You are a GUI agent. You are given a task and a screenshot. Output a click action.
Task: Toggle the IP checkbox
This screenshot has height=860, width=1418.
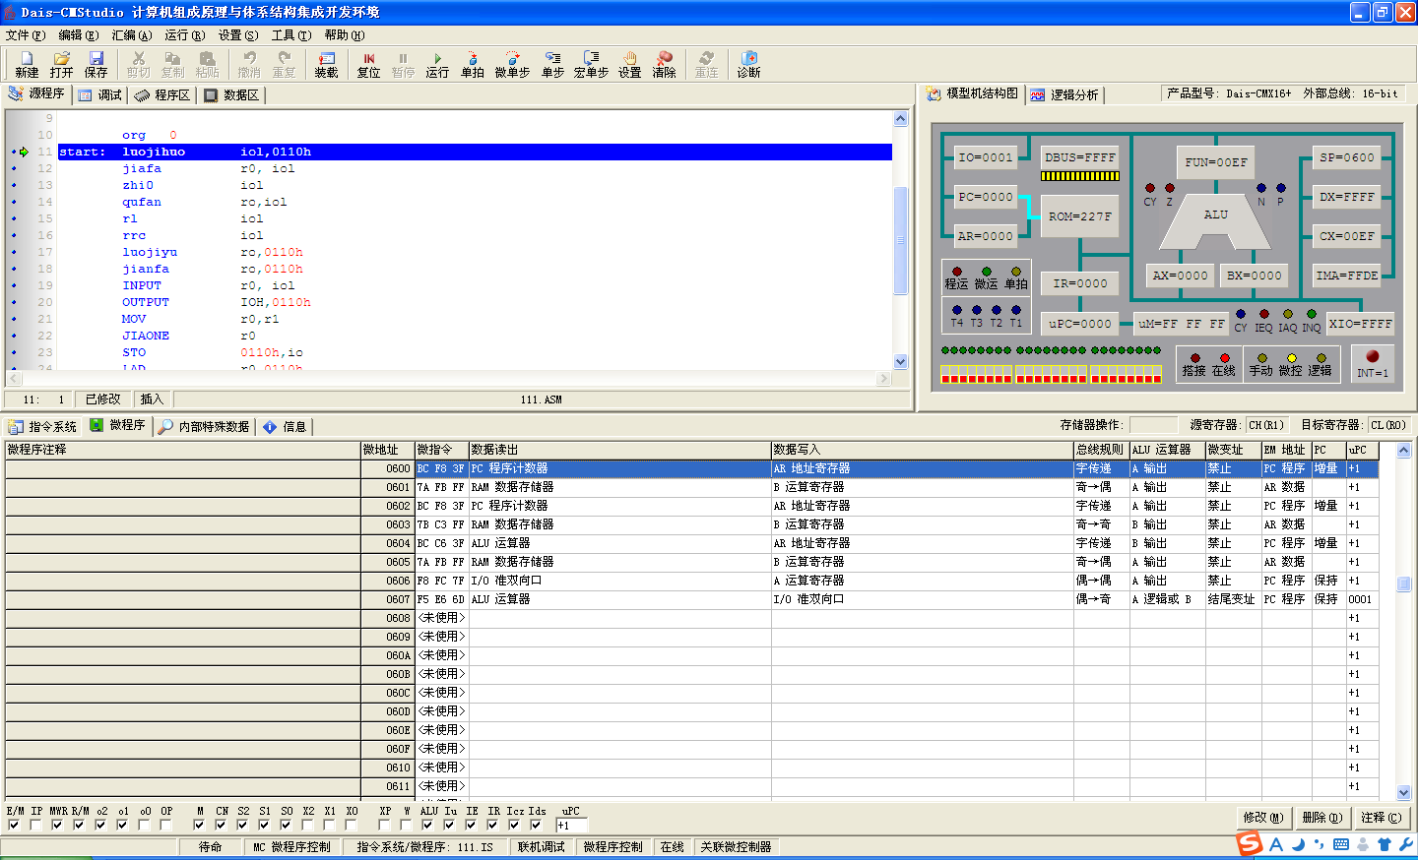pyautogui.click(x=35, y=825)
